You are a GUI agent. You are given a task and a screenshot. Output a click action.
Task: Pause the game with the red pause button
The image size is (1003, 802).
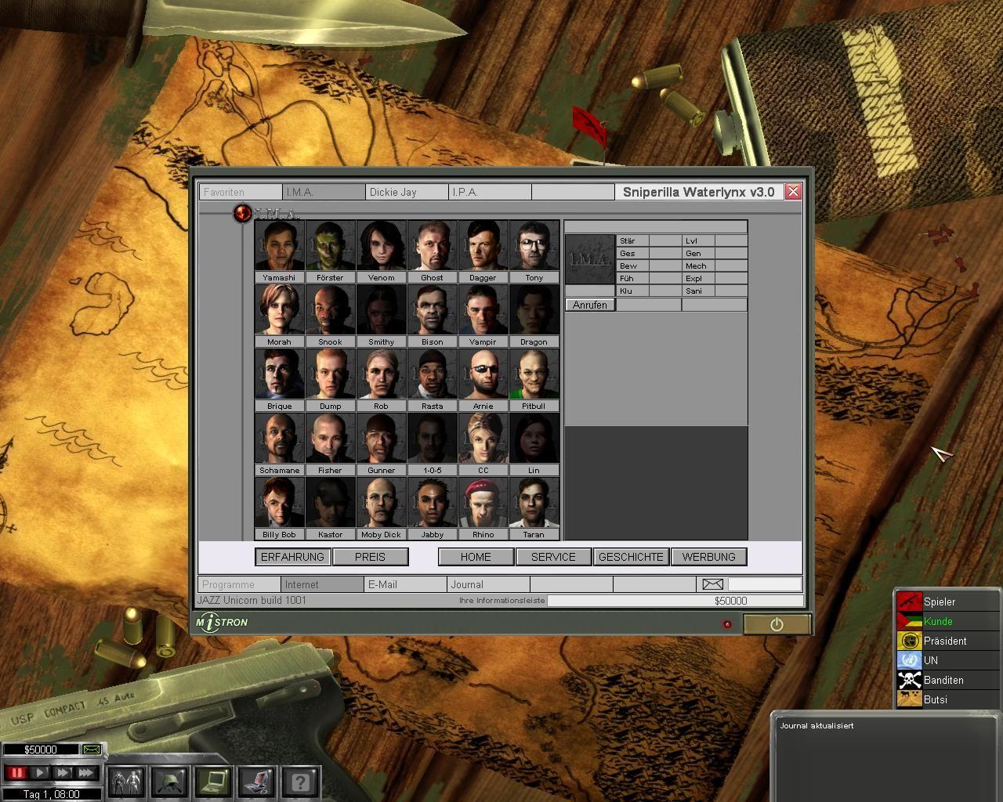click(16, 773)
